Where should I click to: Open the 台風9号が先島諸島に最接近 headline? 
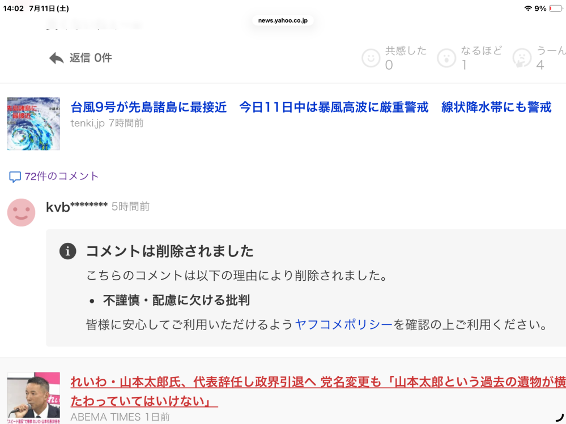pos(311,107)
